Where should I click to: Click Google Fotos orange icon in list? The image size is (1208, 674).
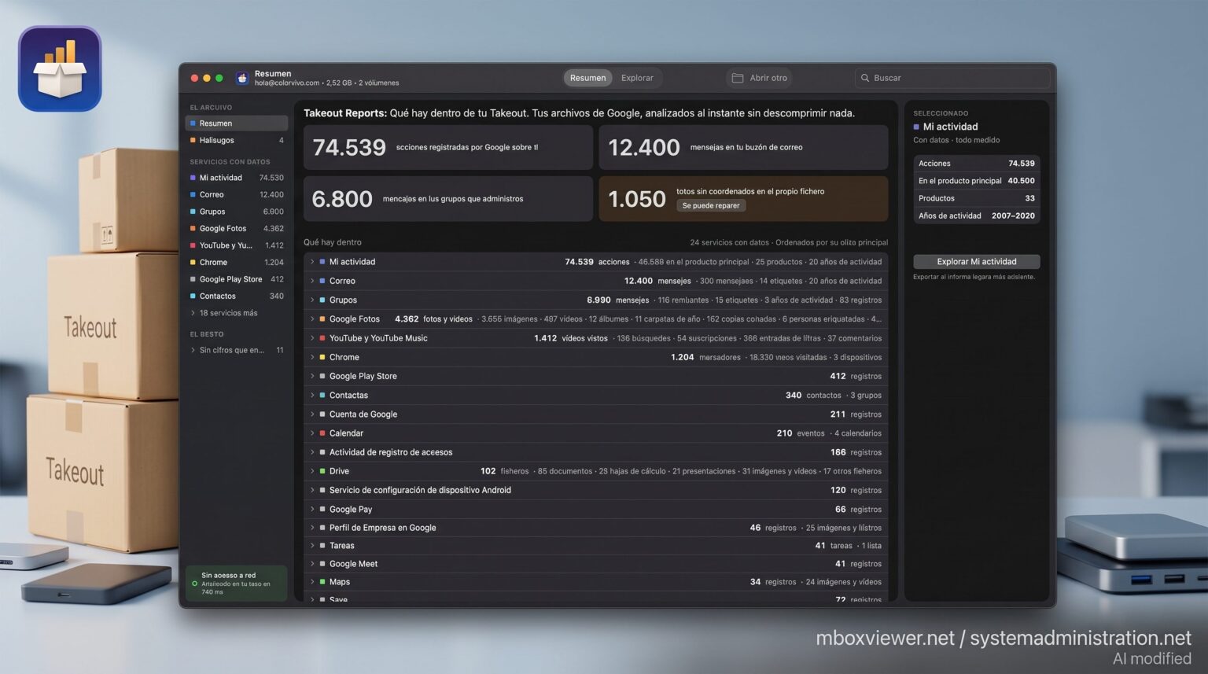pos(322,319)
